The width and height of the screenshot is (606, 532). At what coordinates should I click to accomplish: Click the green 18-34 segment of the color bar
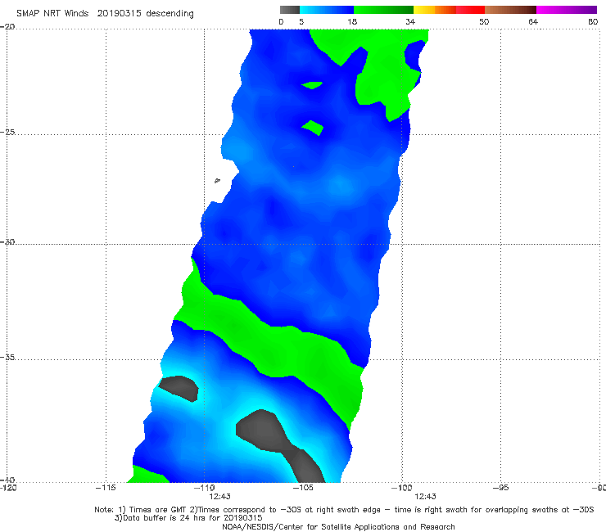(383, 10)
